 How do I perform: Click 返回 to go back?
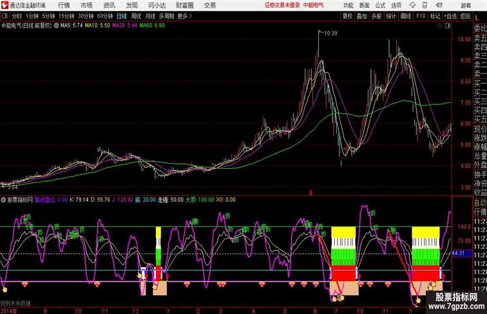click(465, 16)
